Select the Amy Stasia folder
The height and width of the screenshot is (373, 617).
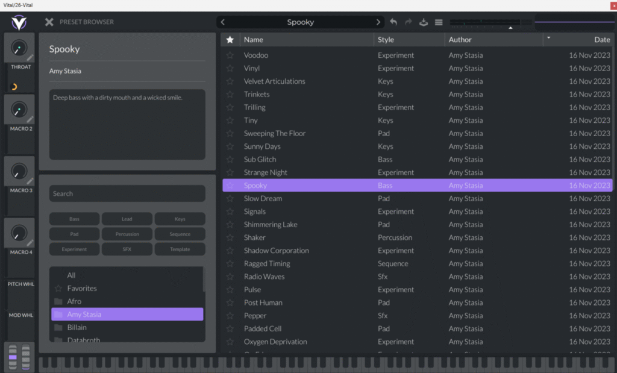(x=127, y=314)
